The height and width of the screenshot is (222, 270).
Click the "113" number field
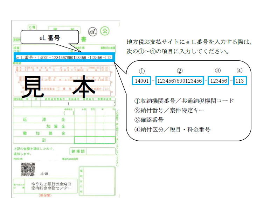(x=240, y=81)
